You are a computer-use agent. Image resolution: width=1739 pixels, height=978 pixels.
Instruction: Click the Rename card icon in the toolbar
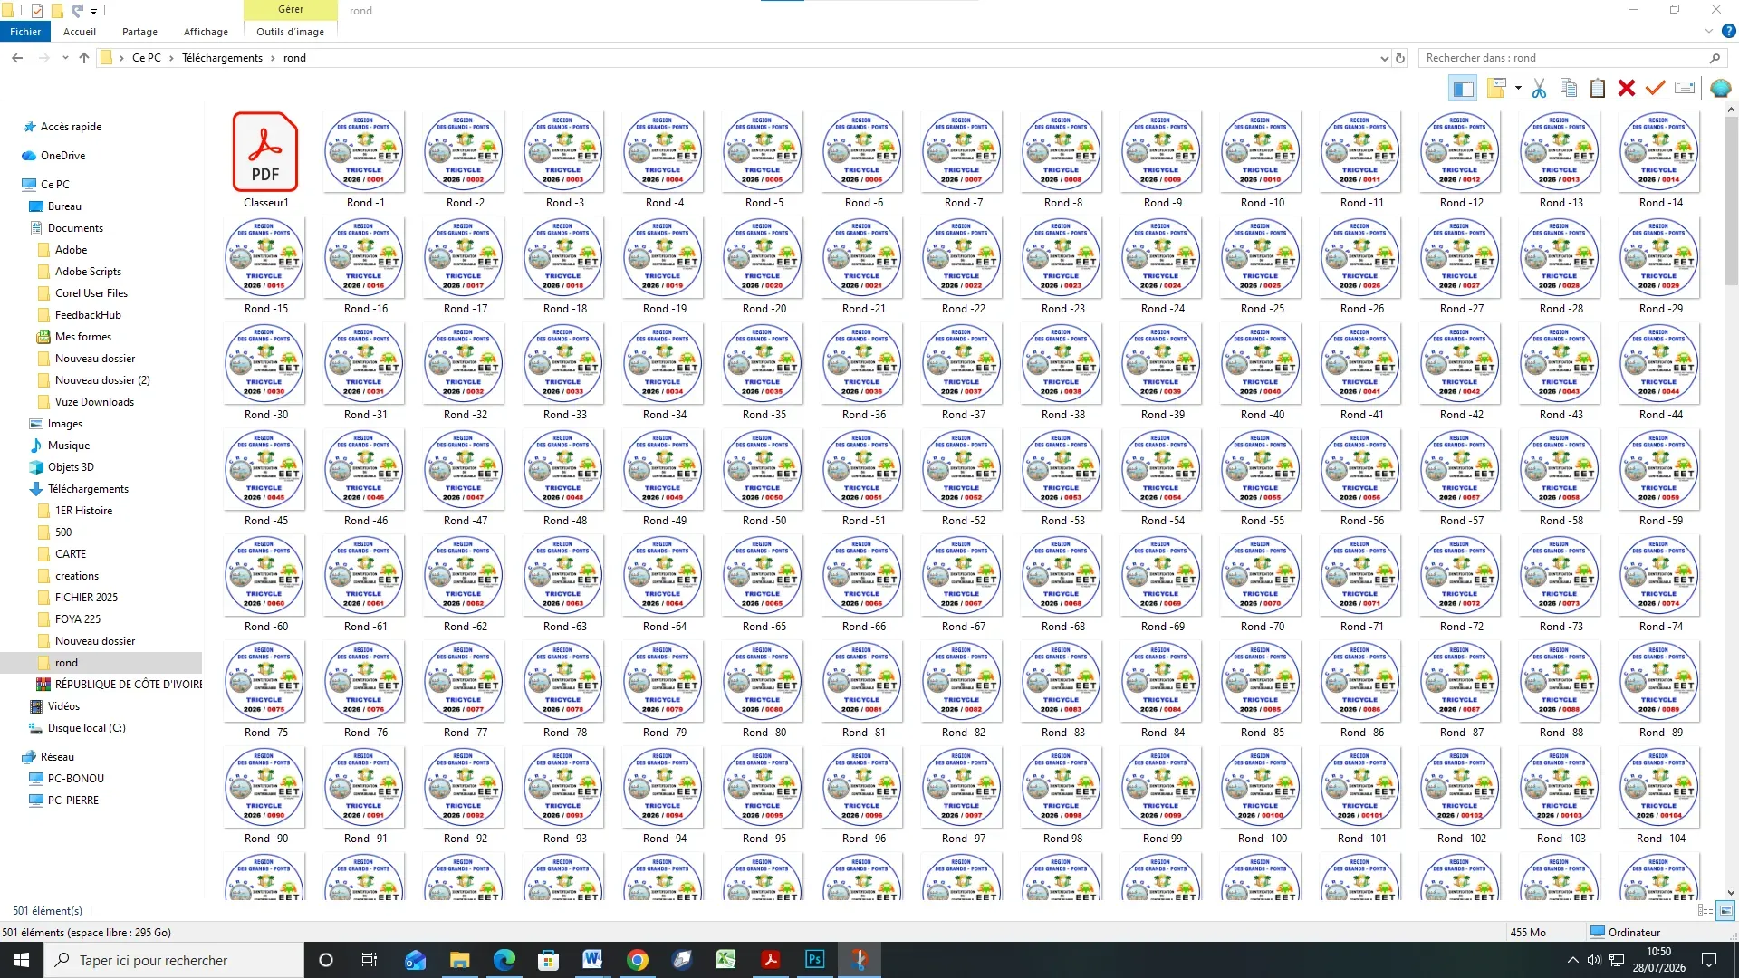1685,88
